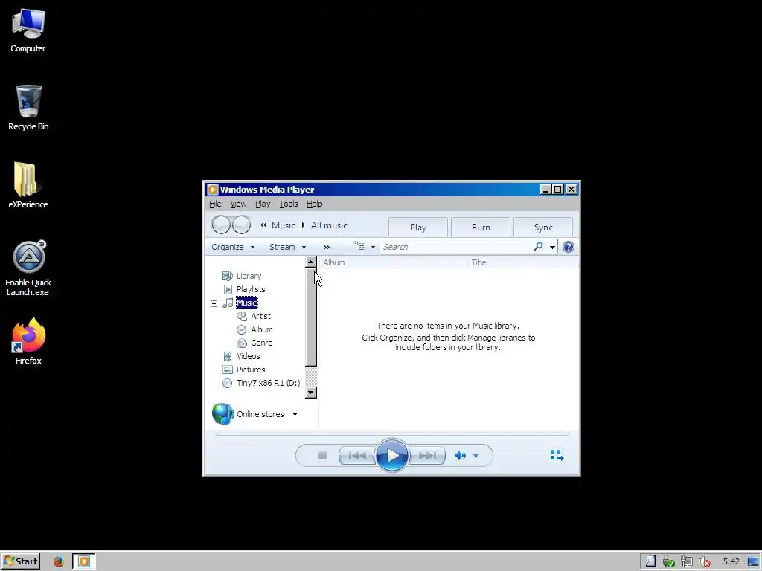Click the Previous track button
This screenshot has width=762, height=571.
pyautogui.click(x=357, y=456)
